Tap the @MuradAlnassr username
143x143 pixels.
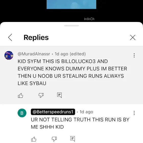pyautogui.click(x=34, y=54)
